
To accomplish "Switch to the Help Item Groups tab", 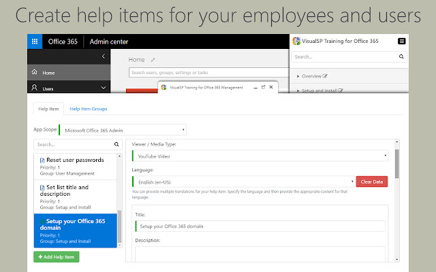I will tap(89, 109).
